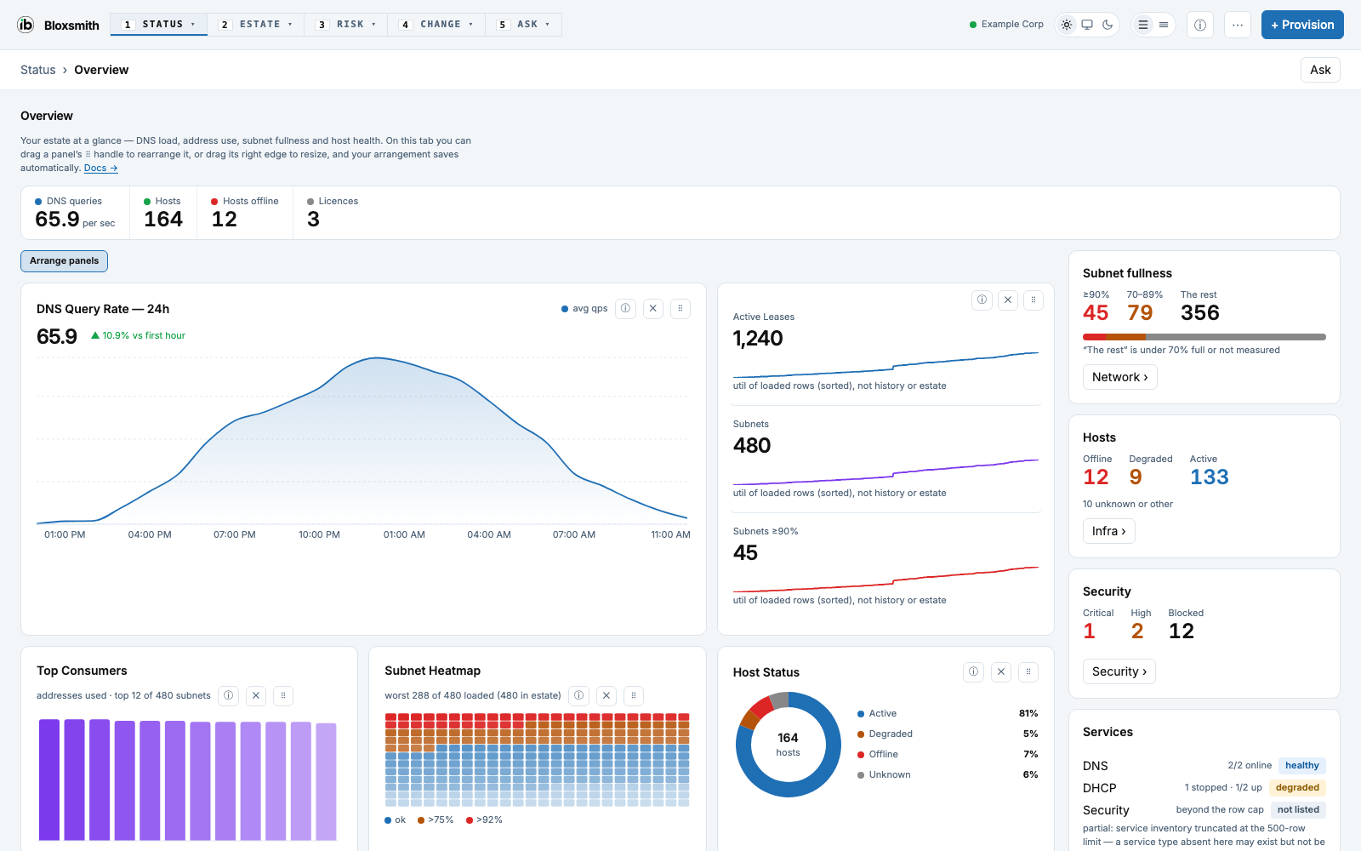
Task: Close the DNS Query Rate panel
Action: 653,308
